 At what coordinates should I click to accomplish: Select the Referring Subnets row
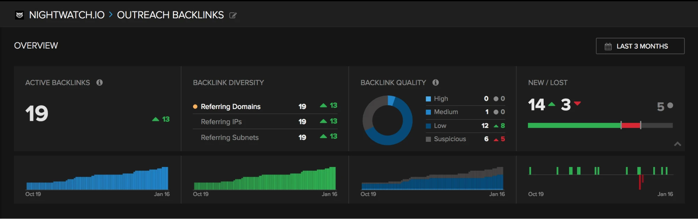coord(229,138)
